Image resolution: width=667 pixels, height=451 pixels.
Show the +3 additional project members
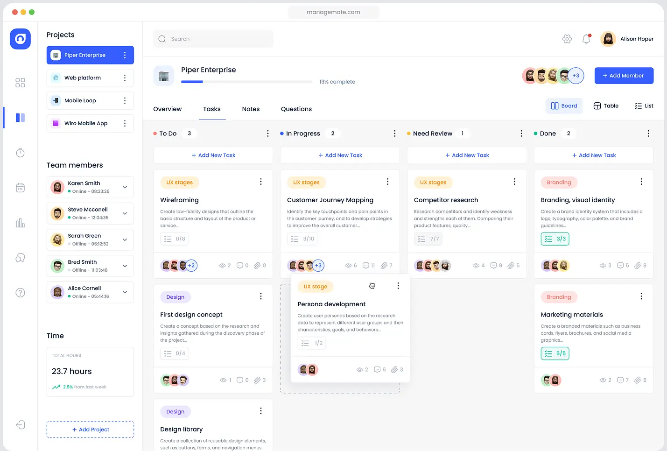tap(576, 76)
